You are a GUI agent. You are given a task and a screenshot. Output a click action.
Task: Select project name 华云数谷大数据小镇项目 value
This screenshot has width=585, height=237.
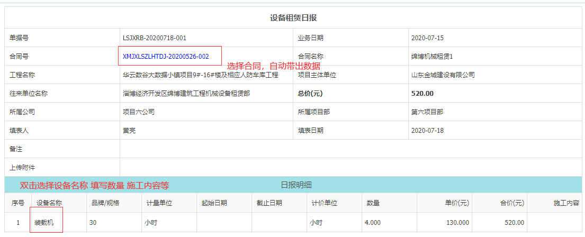click(x=201, y=75)
